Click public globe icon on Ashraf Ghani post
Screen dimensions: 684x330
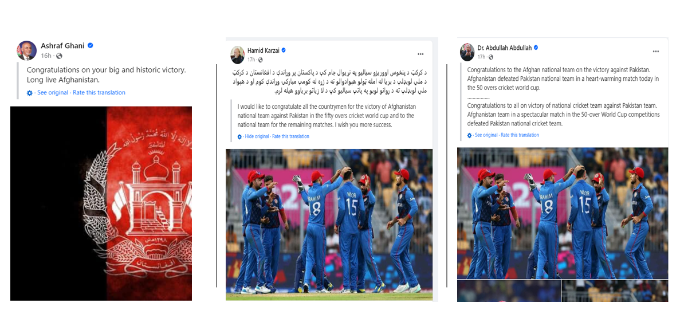(59, 56)
